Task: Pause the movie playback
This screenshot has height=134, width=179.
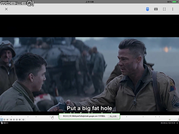Action: pyautogui.click(x=4, y=120)
